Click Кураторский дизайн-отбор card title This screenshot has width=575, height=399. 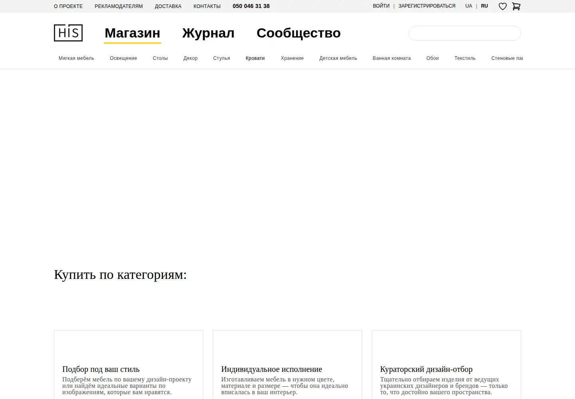click(426, 369)
